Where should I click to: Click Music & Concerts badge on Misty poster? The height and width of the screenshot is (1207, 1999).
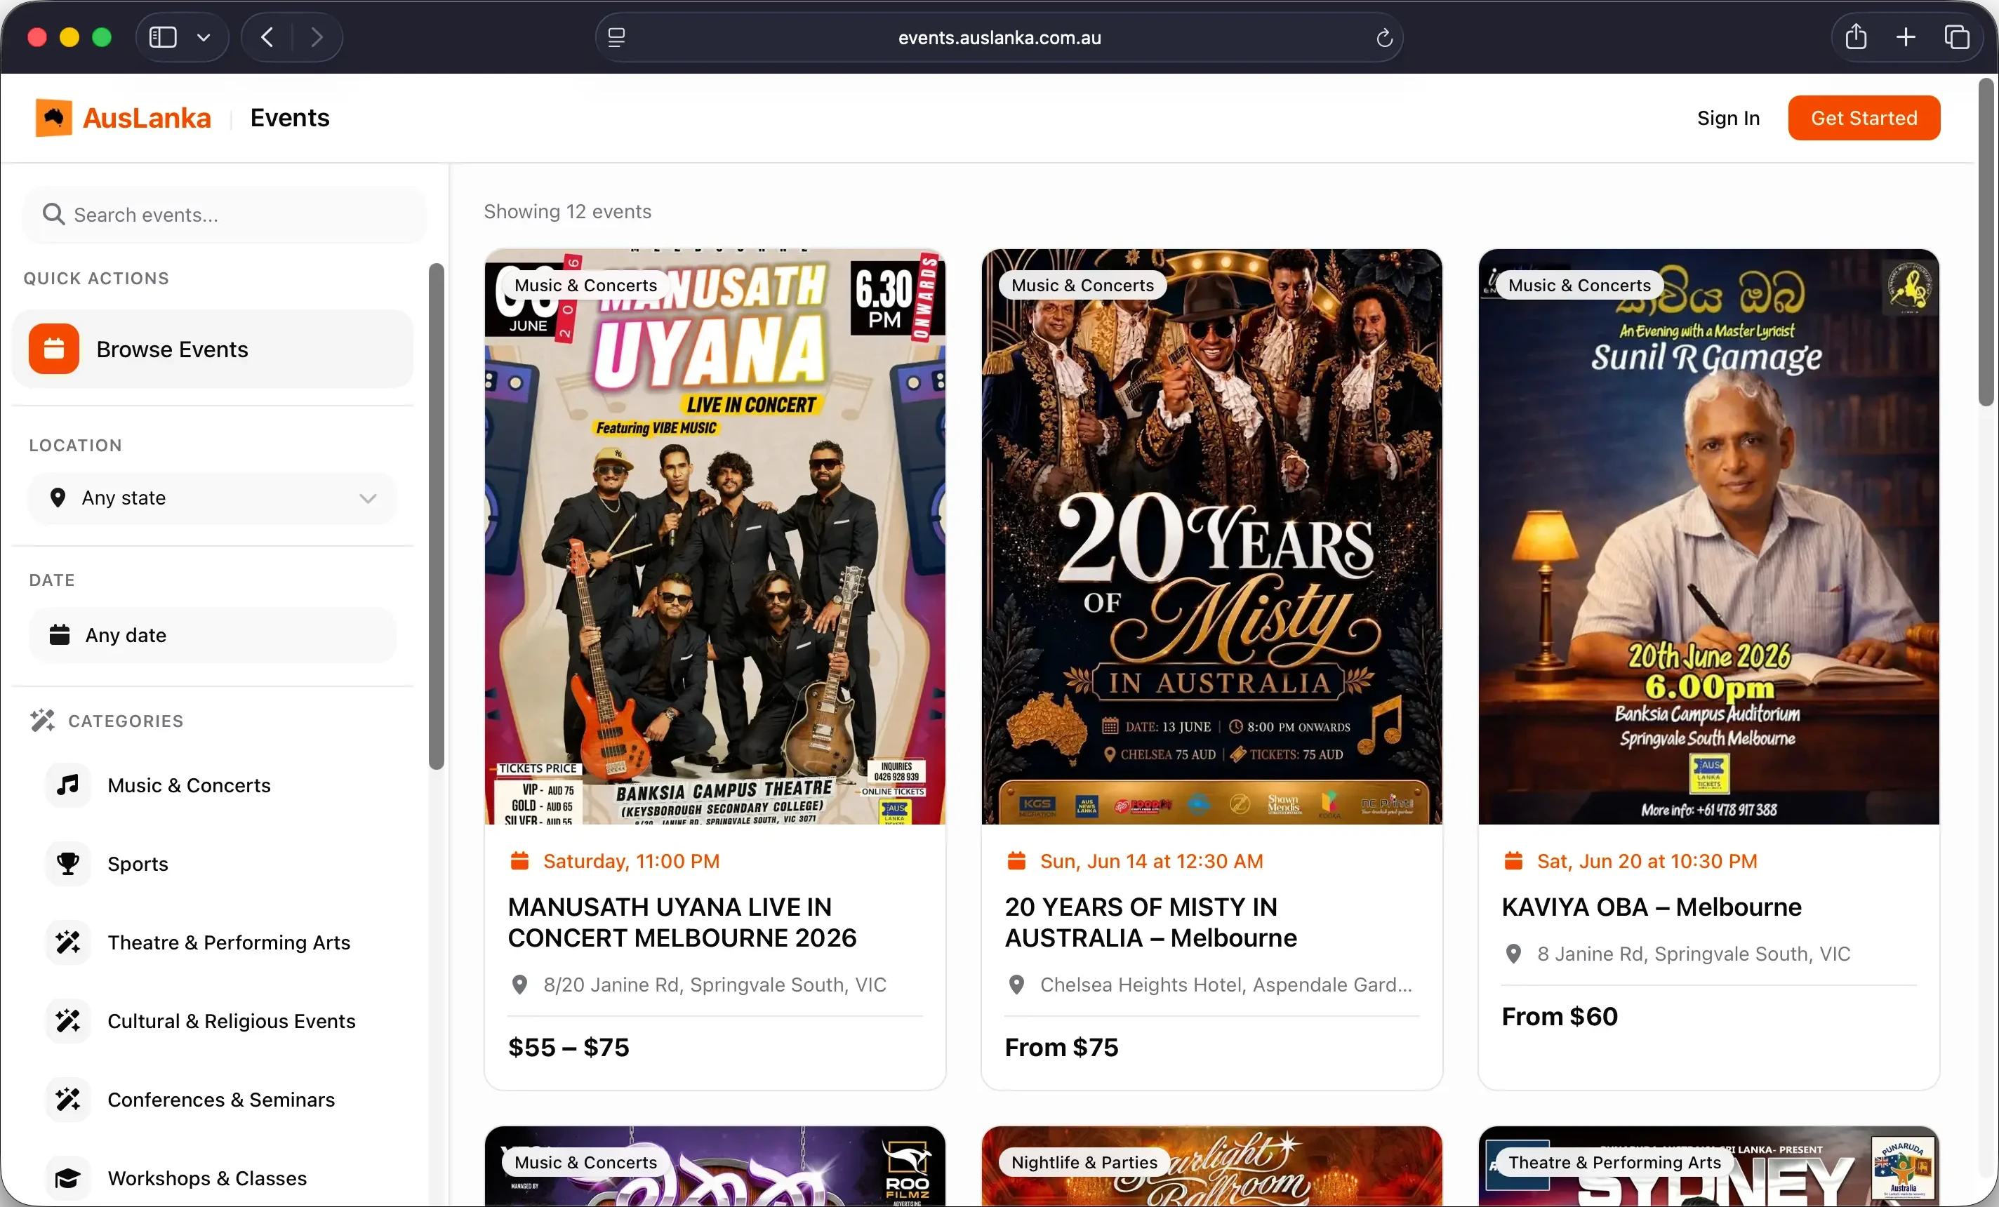pos(1082,285)
